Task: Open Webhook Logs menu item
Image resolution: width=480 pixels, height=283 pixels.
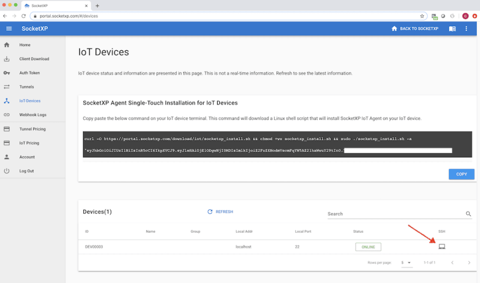Action: (x=33, y=115)
